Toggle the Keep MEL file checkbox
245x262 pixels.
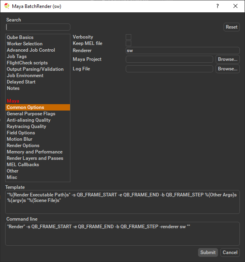tap(128, 43)
